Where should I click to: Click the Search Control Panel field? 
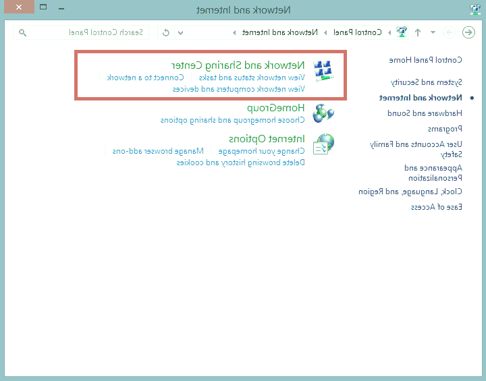click(x=81, y=32)
